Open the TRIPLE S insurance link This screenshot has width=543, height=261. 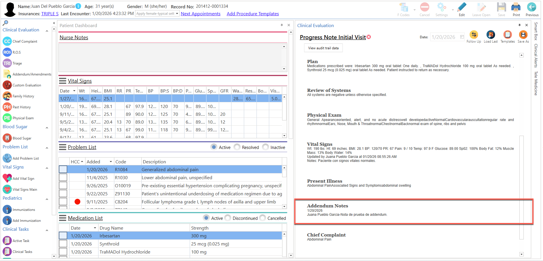click(x=50, y=14)
